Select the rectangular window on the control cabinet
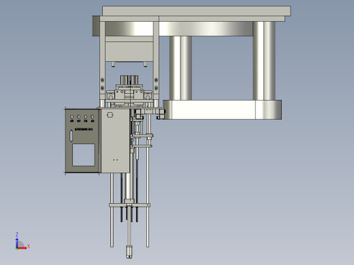The width and height of the screenshot is (354, 265). click(84, 155)
